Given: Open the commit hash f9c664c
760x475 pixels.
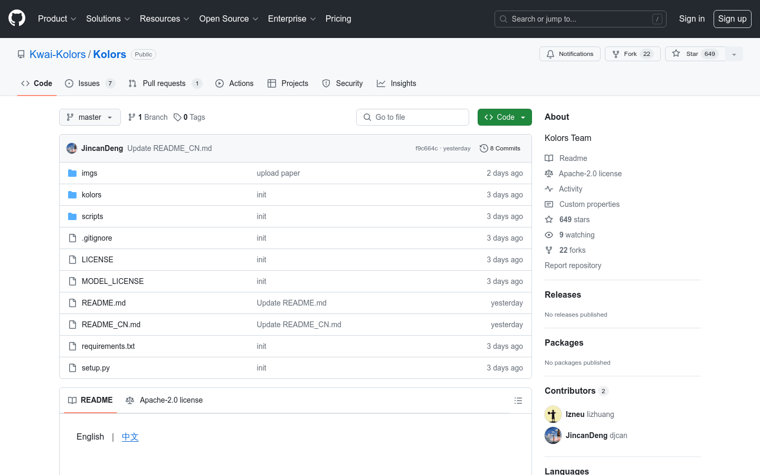Looking at the screenshot, I should click(426, 148).
